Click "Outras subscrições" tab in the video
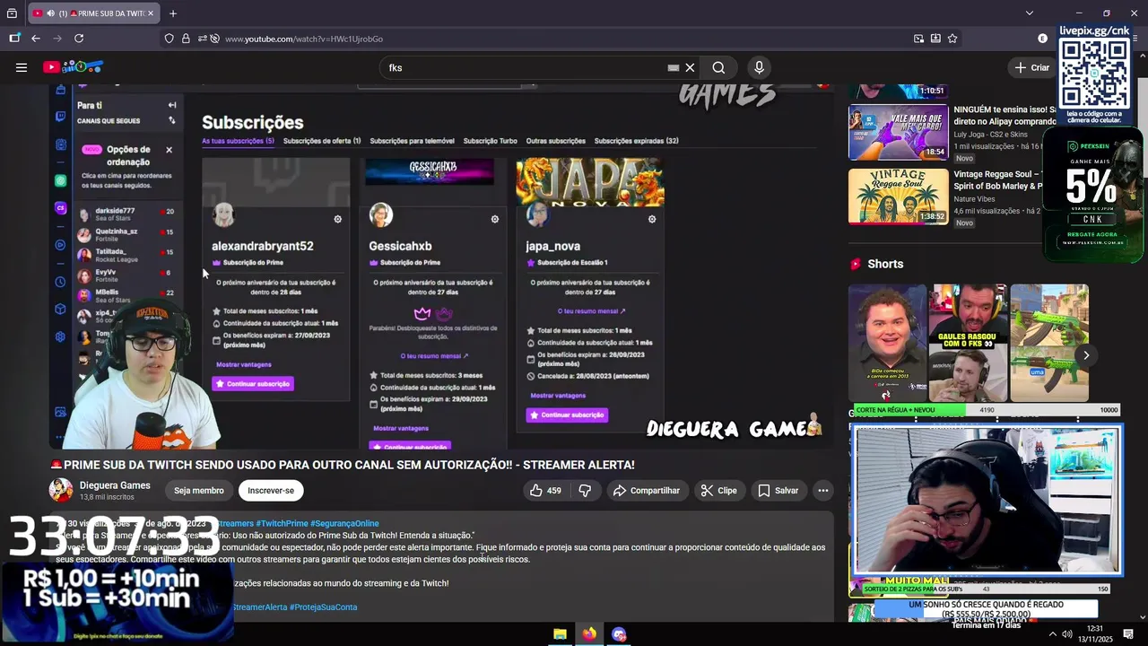The width and height of the screenshot is (1148, 646). point(556,141)
